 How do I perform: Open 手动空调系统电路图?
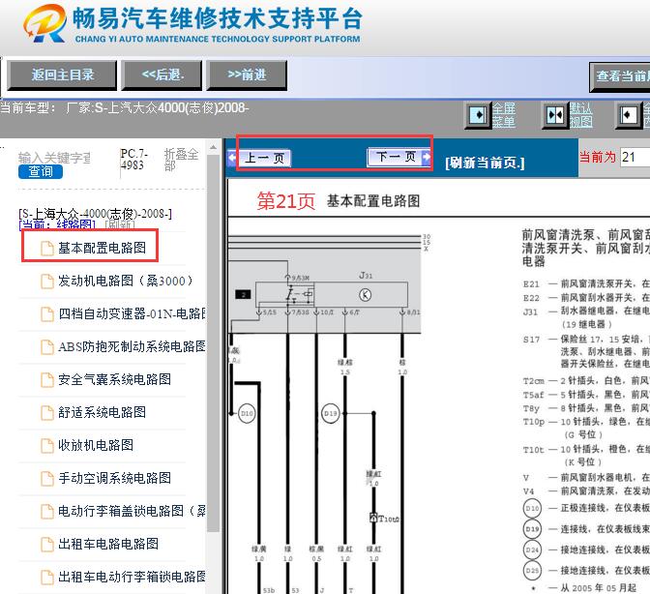115,478
